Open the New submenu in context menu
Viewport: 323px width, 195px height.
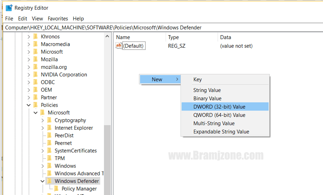[x=160, y=79]
